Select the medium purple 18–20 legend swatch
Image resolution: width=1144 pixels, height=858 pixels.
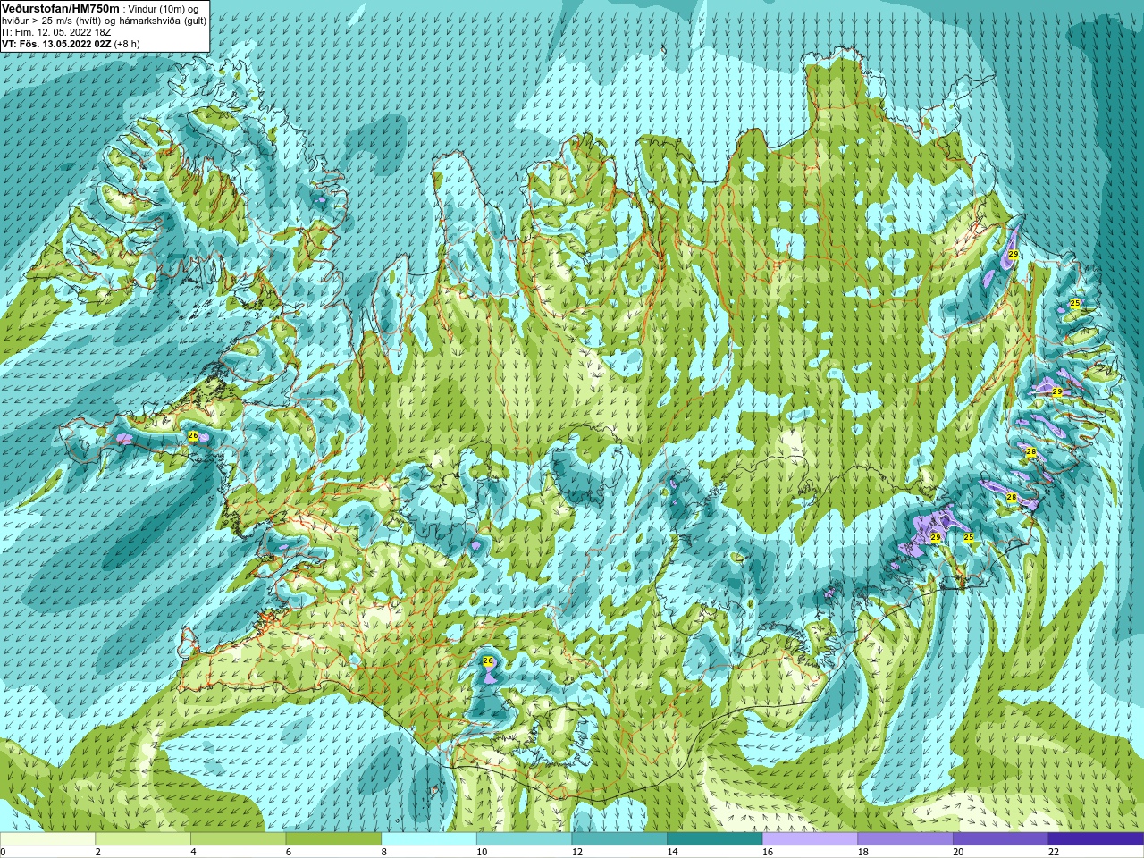(x=905, y=839)
